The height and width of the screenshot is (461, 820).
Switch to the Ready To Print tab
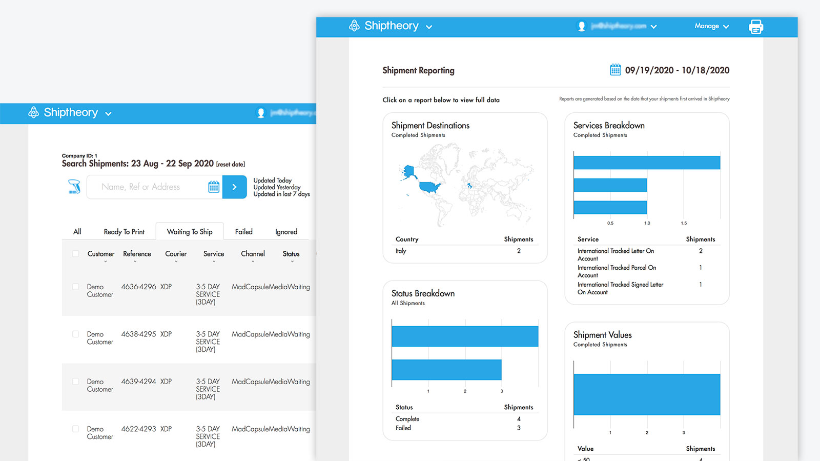tap(124, 232)
